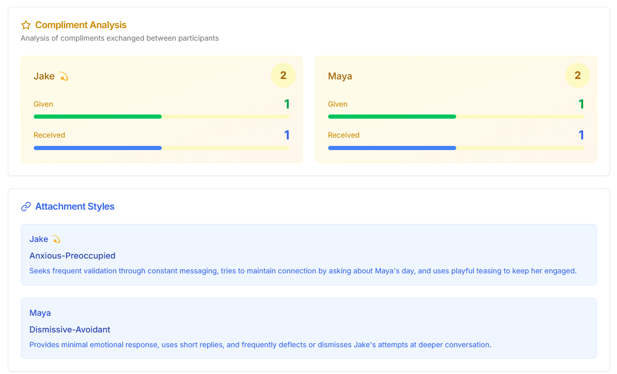Image resolution: width=617 pixels, height=374 pixels.
Task: Click Jake's description about seeking frequent validation
Action: [x=303, y=271]
